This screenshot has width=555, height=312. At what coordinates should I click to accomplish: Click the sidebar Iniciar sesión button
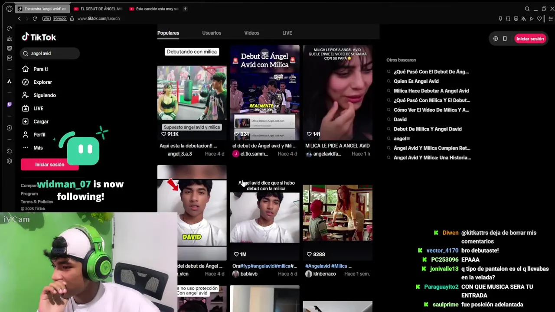click(x=49, y=165)
